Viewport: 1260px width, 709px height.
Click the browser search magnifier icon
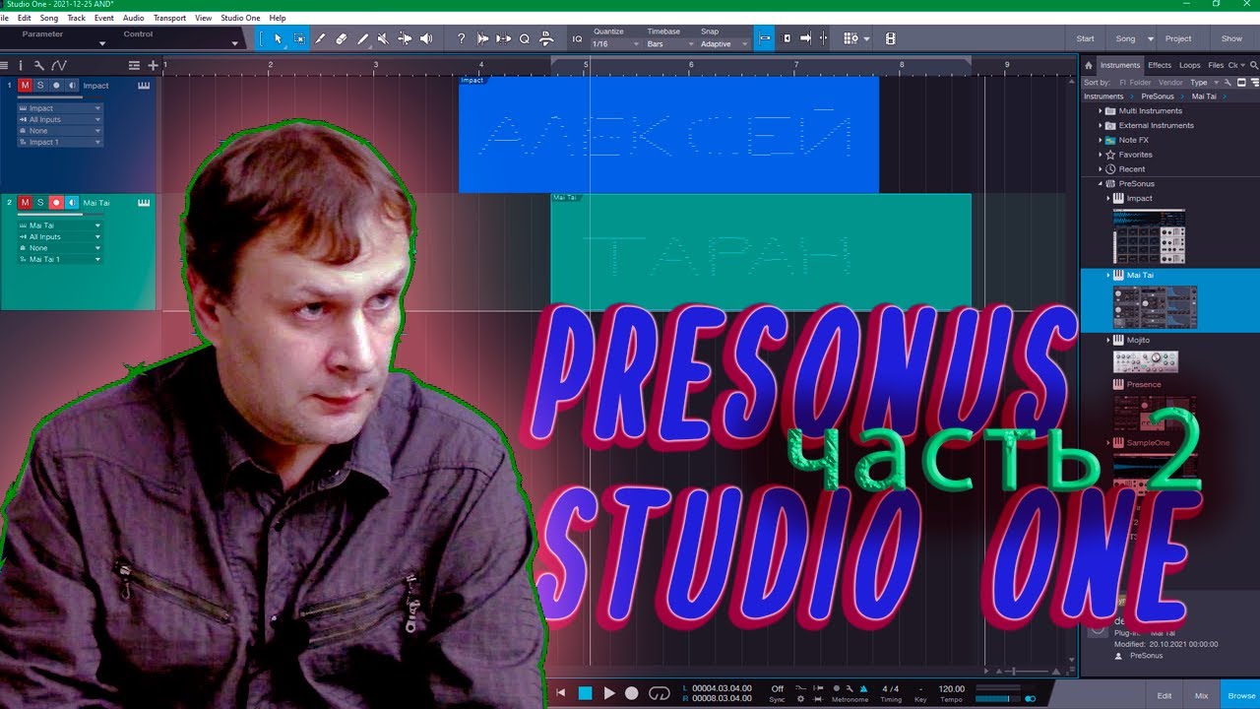tap(1253, 65)
